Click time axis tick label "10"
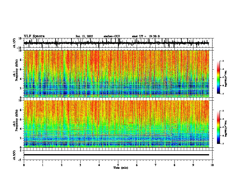 point(212,165)
